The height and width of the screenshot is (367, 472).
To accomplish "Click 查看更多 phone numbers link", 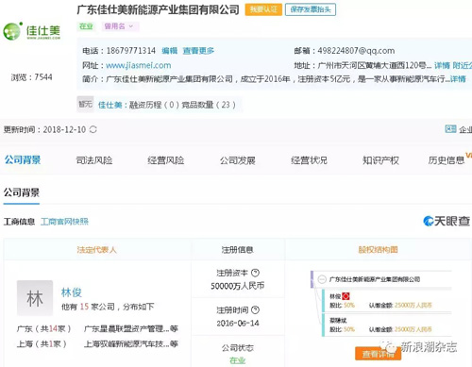I will (198, 51).
